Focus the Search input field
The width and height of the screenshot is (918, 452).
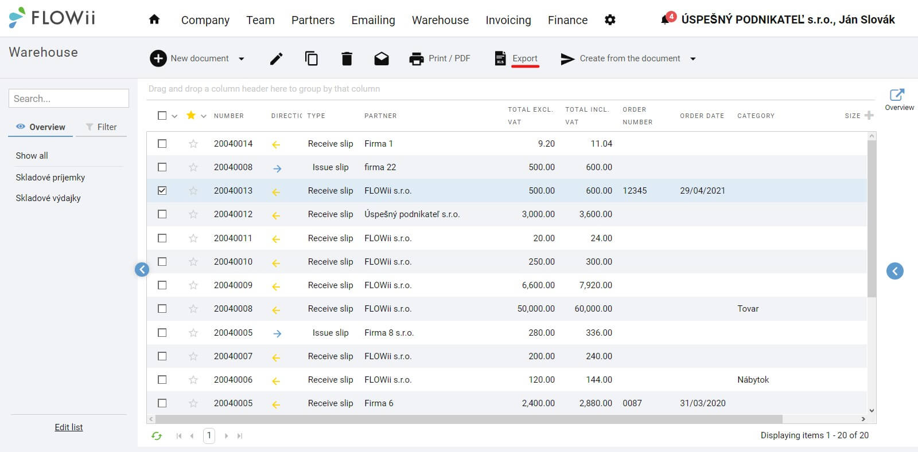coord(69,99)
